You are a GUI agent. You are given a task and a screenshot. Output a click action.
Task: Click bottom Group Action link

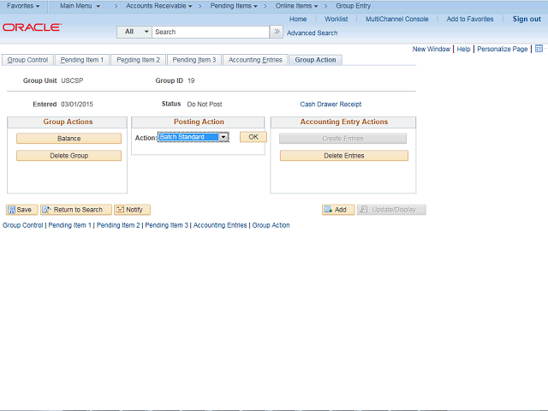(271, 225)
